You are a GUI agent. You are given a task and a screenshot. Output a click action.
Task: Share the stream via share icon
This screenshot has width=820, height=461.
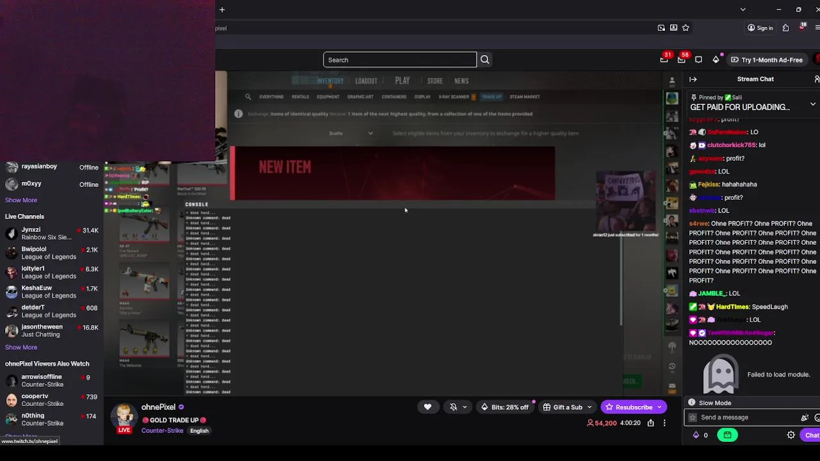(651, 423)
